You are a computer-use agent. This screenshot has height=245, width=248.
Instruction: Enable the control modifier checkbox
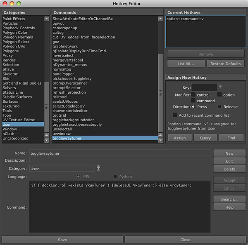click(x=193, y=95)
